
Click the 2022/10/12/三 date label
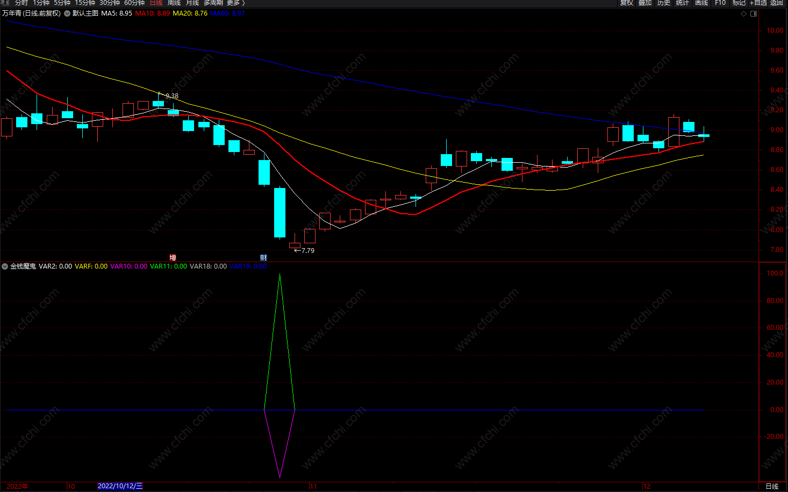pyautogui.click(x=120, y=486)
